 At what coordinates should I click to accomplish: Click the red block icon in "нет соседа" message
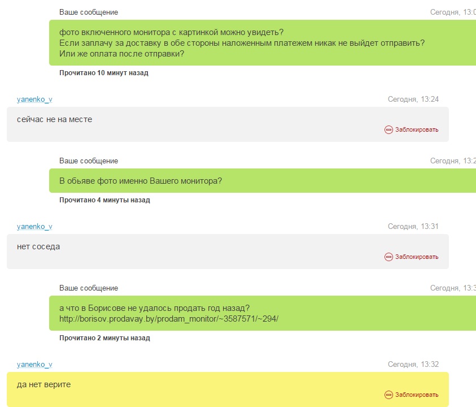tap(388, 257)
